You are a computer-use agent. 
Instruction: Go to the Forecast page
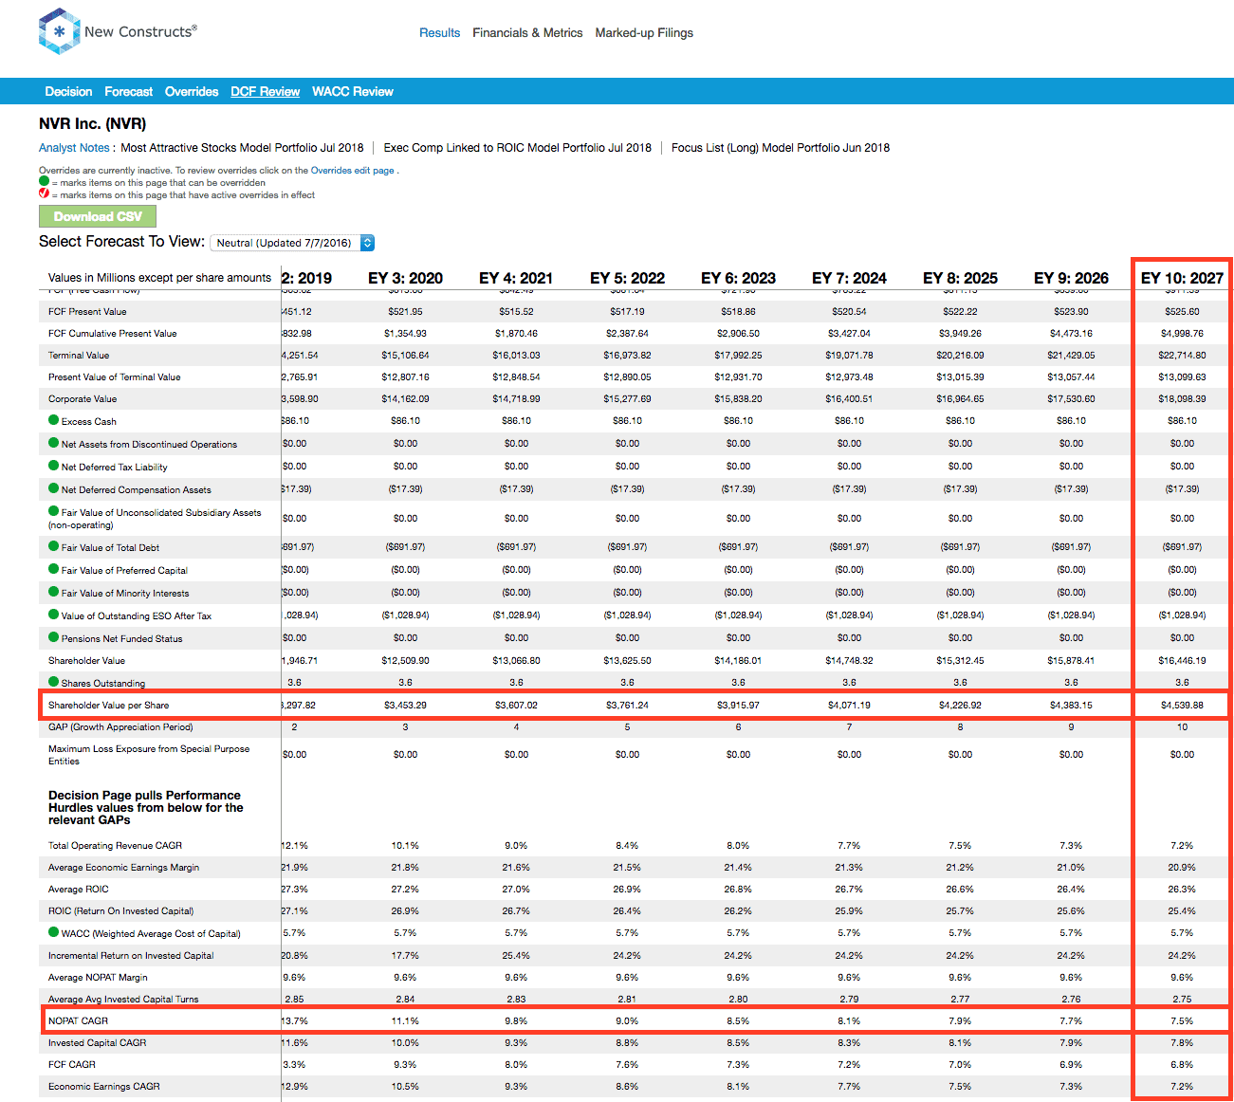[128, 92]
